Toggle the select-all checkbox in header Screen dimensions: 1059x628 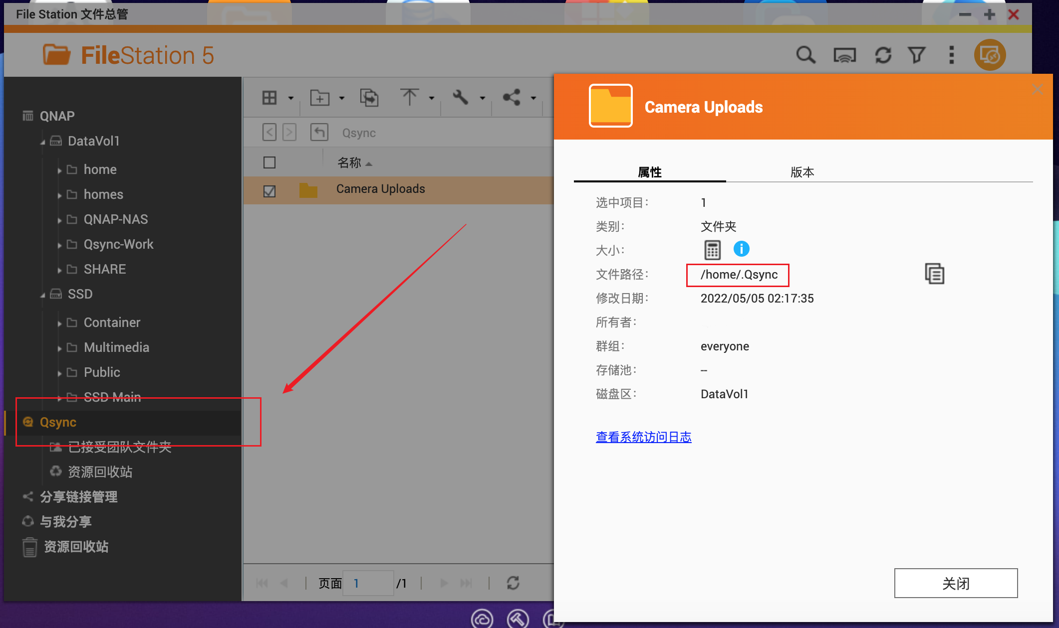click(269, 162)
